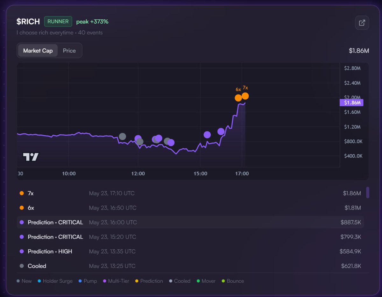Click the TradingView logo on chart
The image size is (382, 297).
[31, 157]
